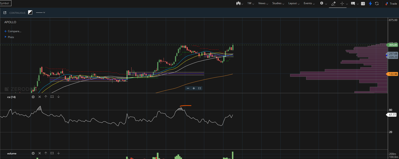Open the drawing toolbar pop-out icon
This screenshot has height=159, width=399.
point(5,13)
